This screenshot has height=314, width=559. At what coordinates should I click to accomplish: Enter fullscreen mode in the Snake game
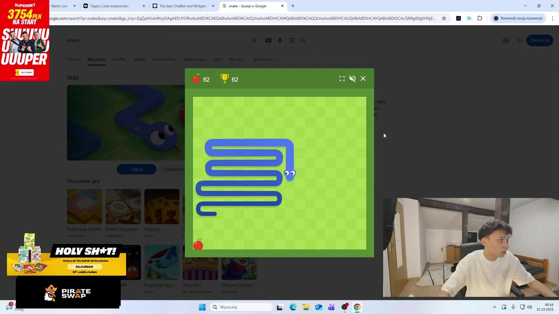coord(342,78)
